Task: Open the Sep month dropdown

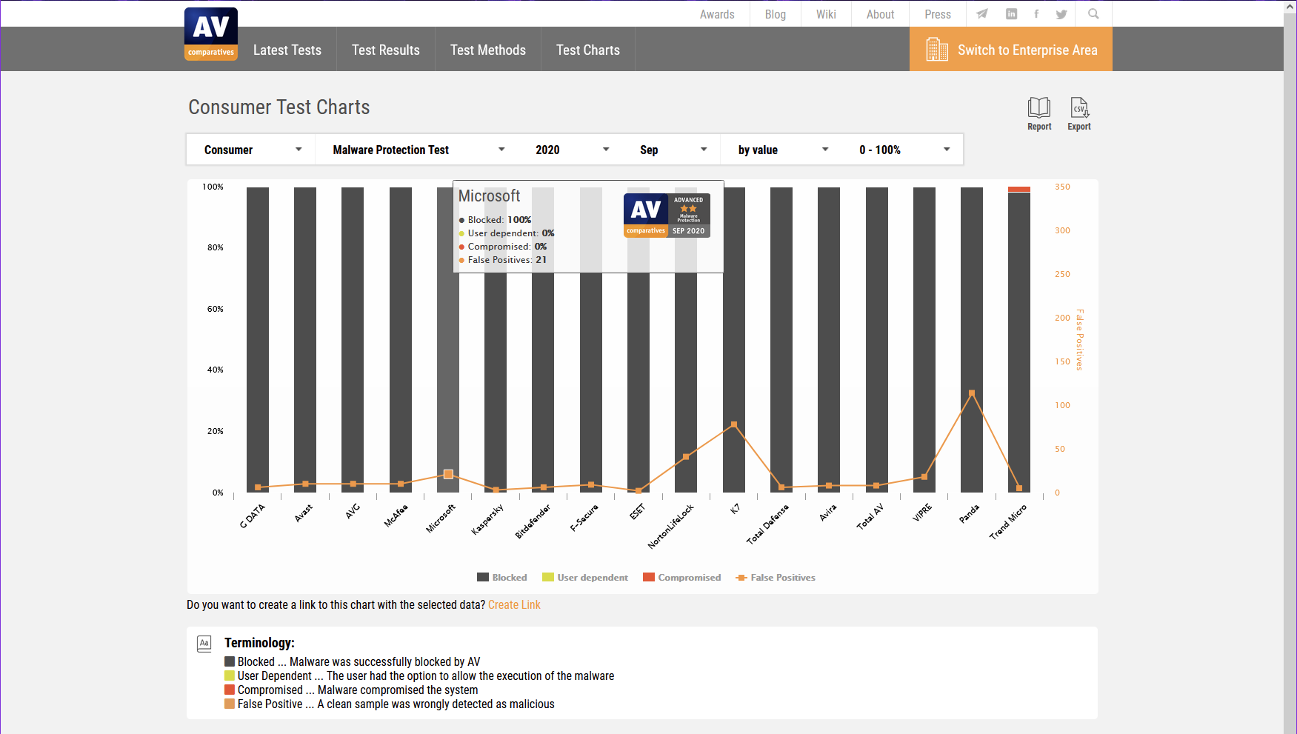Action: tap(673, 150)
